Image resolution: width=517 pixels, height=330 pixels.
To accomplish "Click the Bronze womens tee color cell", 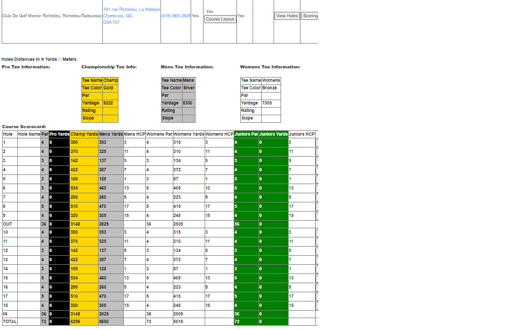I will click(x=271, y=88).
